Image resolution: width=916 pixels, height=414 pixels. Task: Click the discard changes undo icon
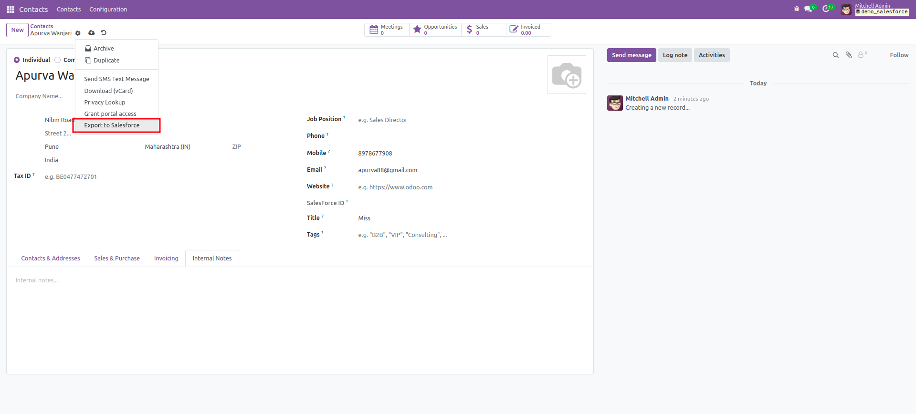coord(104,33)
